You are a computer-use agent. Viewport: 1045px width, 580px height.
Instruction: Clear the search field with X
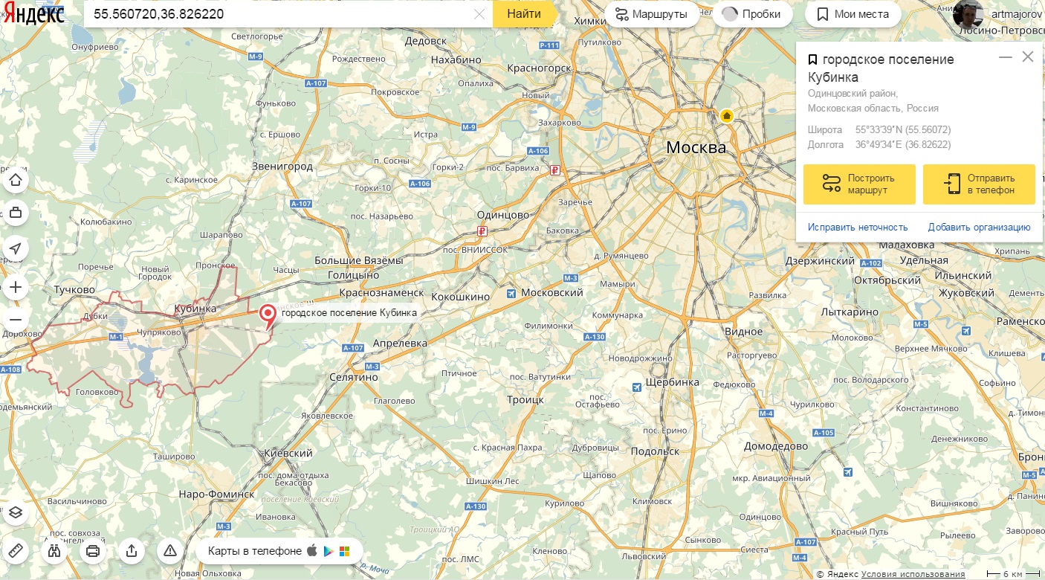point(479,14)
